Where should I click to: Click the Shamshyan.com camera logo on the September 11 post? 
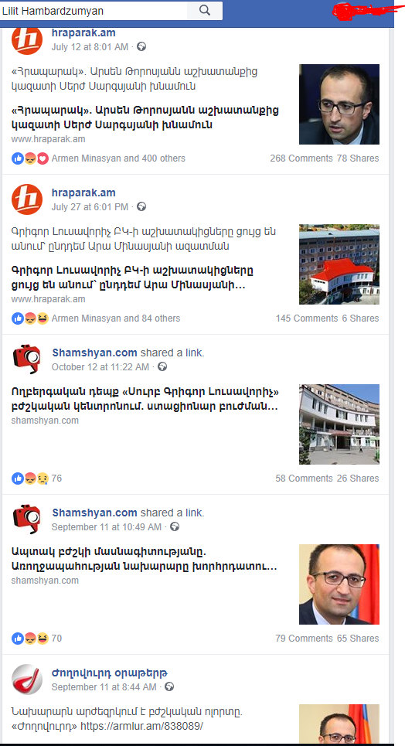pyautogui.click(x=27, y=519)
